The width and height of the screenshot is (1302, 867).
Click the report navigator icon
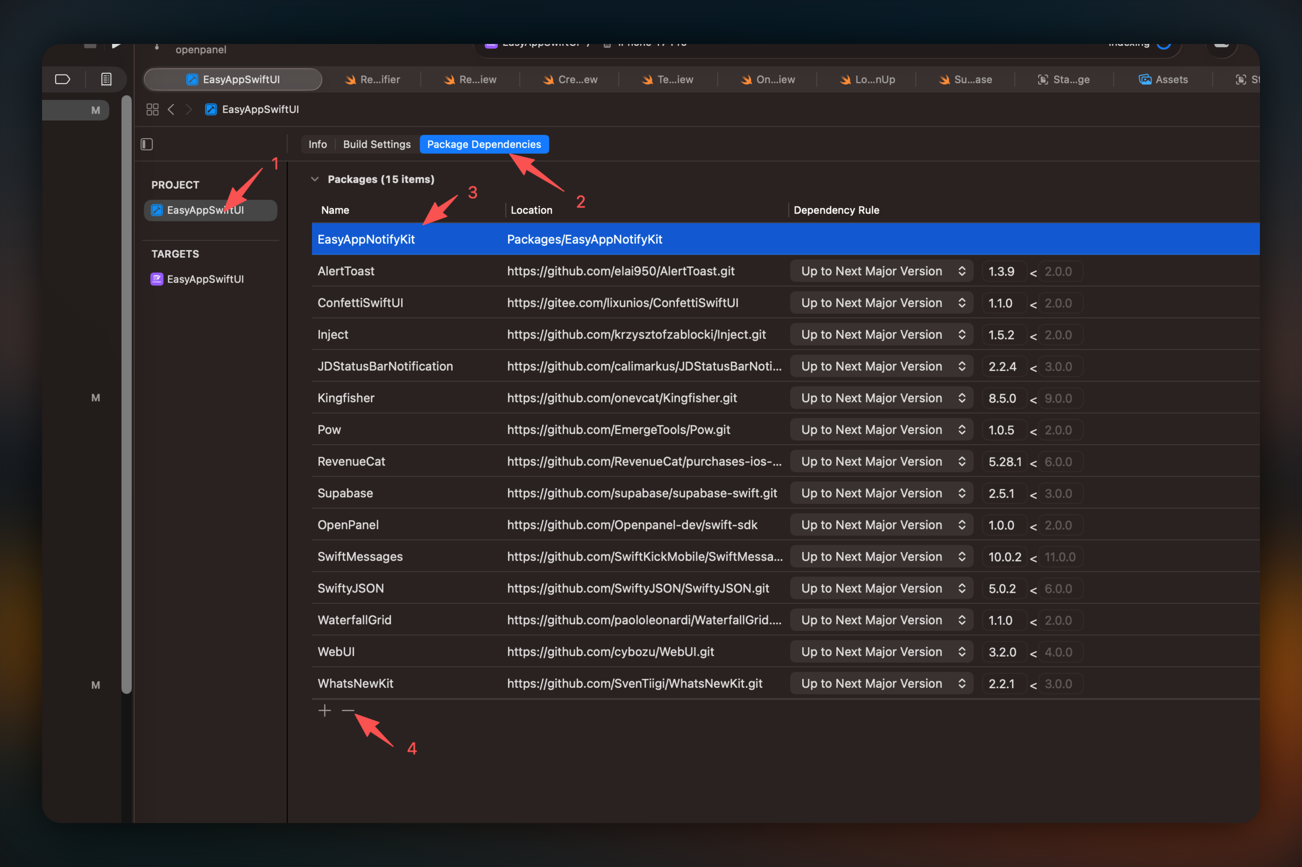click(106, 79)
